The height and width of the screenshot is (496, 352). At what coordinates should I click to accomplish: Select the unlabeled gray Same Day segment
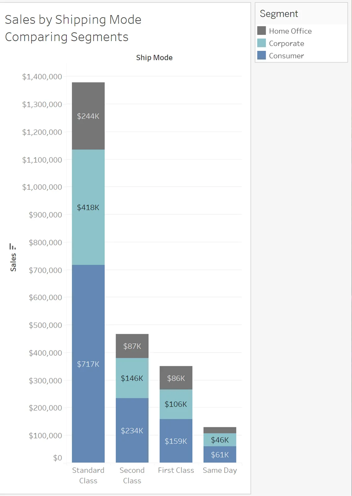click(220, 430)
